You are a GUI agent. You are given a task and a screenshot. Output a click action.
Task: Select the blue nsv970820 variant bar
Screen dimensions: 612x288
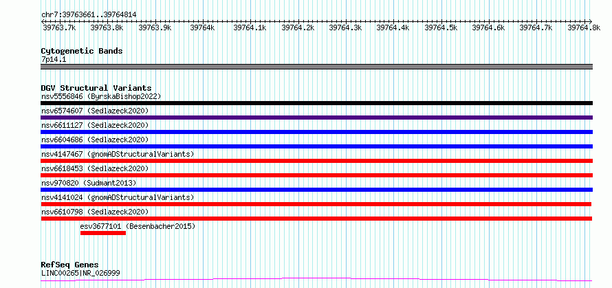(316, 190)
